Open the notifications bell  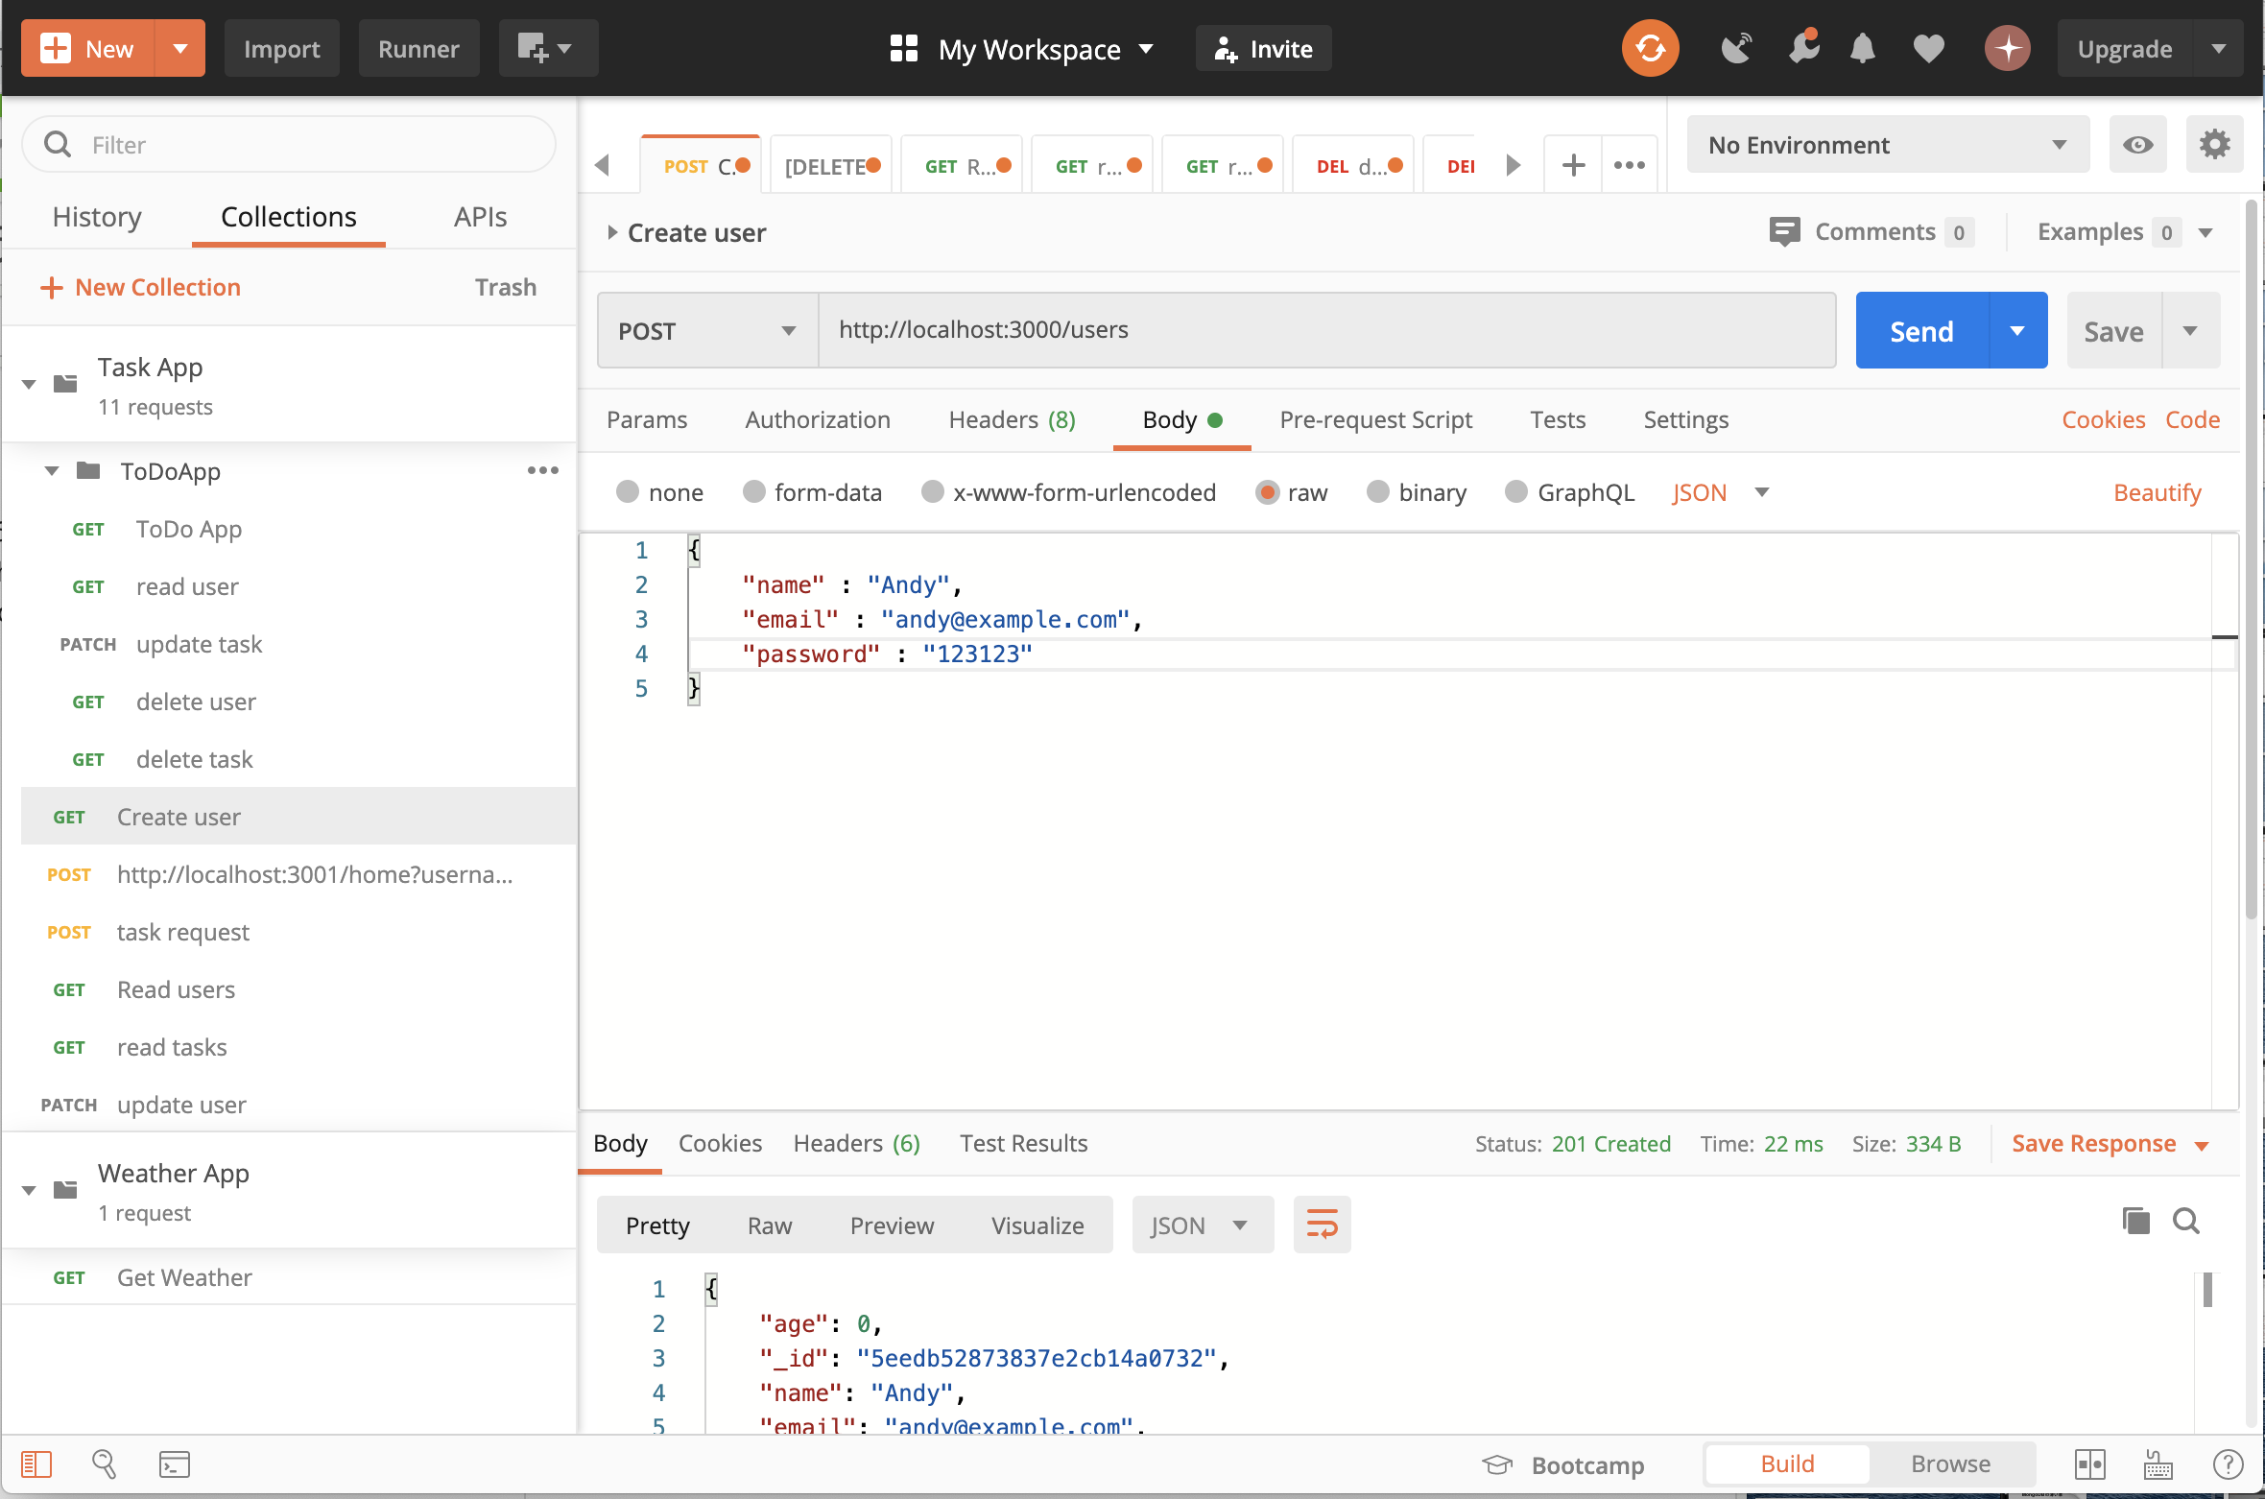(1862, 48)
